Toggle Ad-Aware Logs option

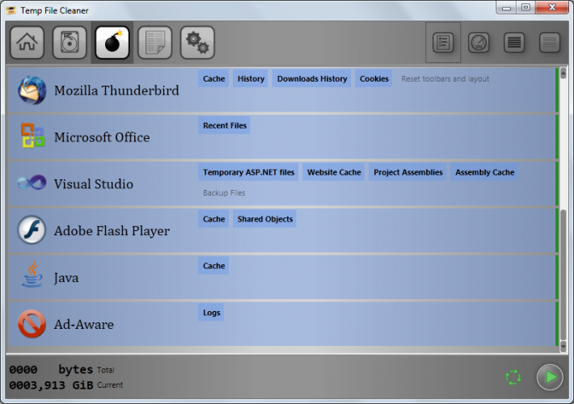[x=211, y=314]
